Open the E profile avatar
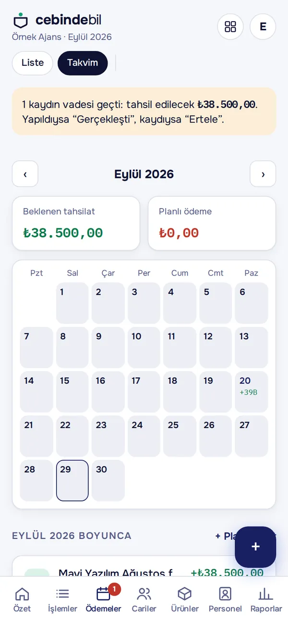This screenshot has width=288, height=624. [x=263, y=26]
